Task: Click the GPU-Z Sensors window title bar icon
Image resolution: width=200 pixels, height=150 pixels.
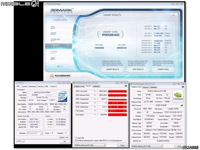Action: point(74,83)
